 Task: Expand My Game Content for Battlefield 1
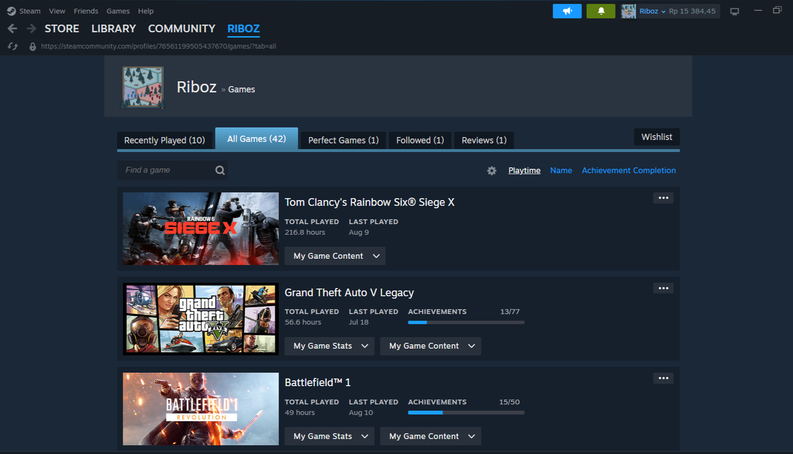[431, 436]
